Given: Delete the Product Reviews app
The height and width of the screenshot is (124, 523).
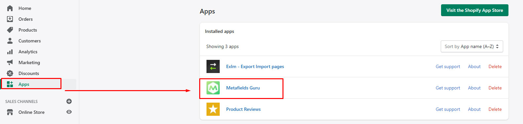Looking at the screenshot, I should 495,109.
